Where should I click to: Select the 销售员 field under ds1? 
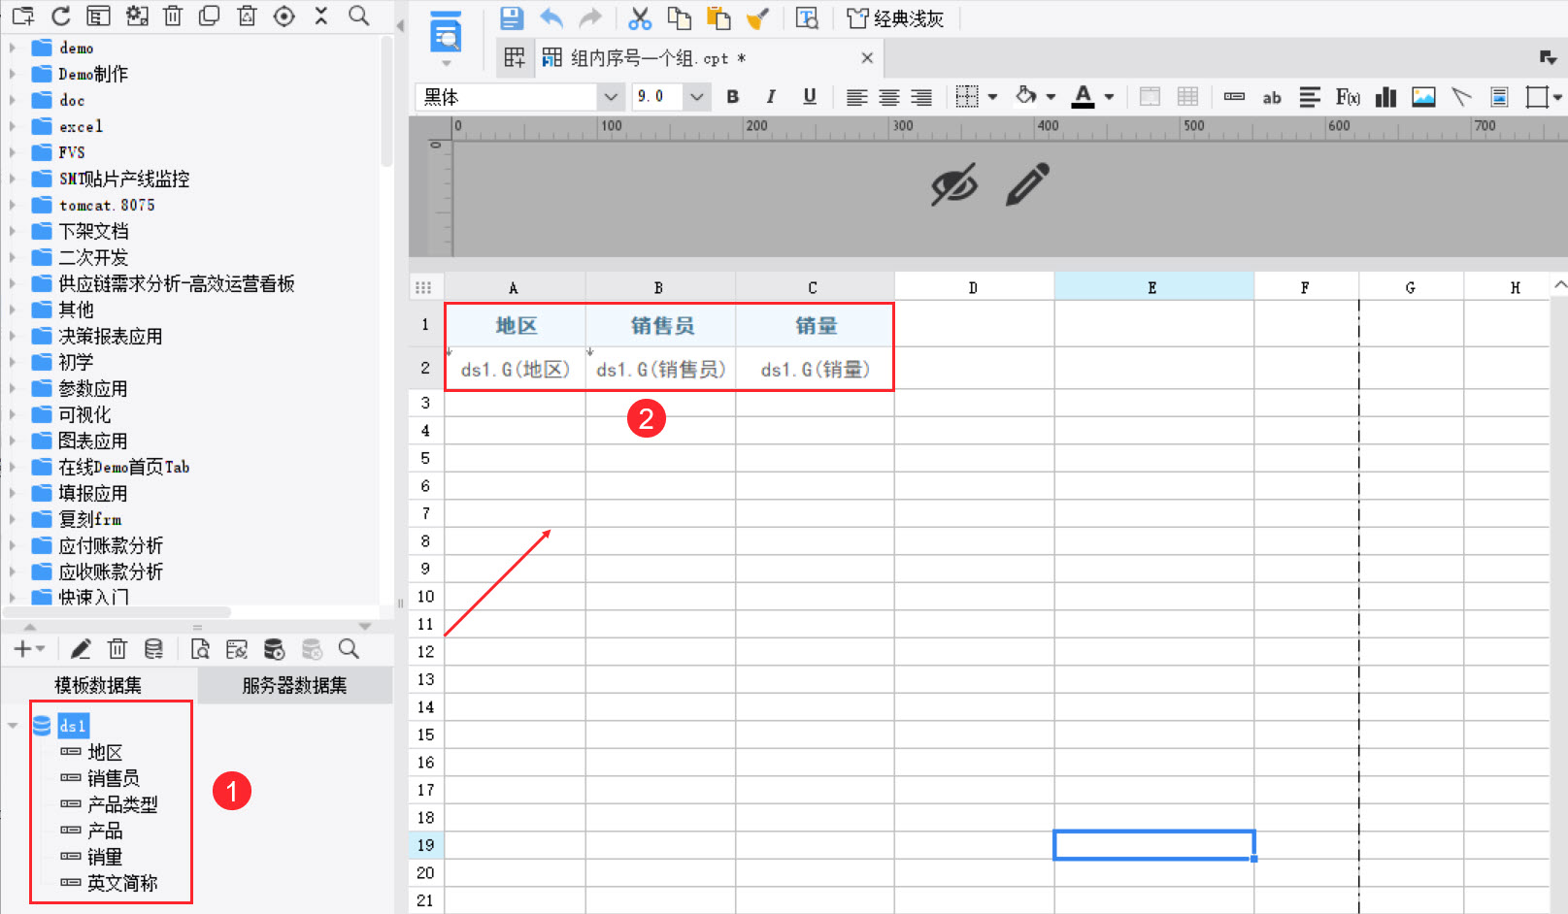(x=113, y=778)
